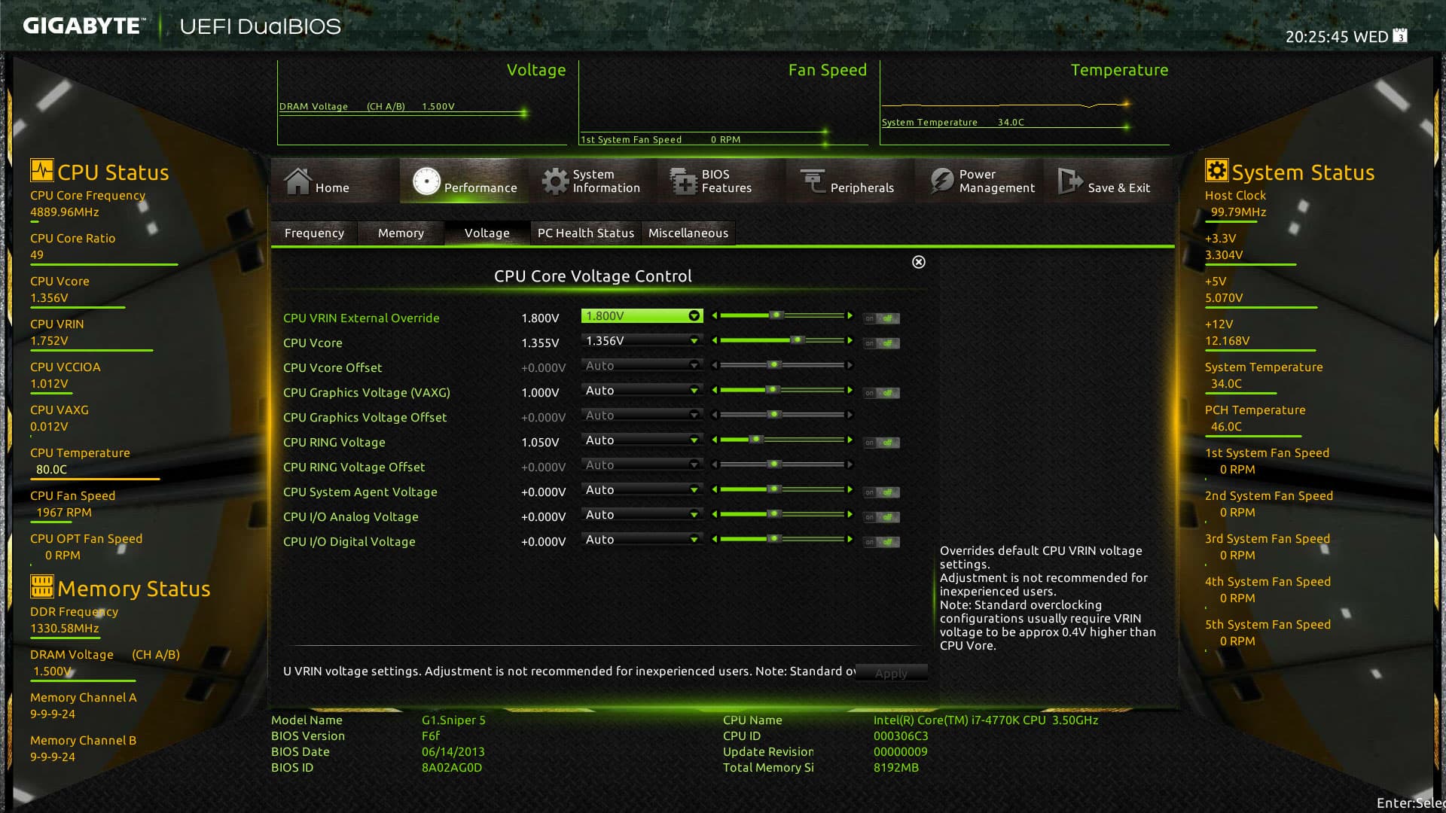1446x813 pixels.
Task: Click the Save & Exit icon
Action: click(1069, 181)
